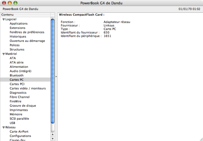
Task: Select Applications in the sidebar
Action: (x=18, y=23)
